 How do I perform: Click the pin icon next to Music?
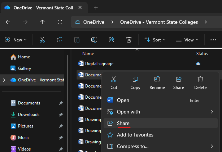61,138
